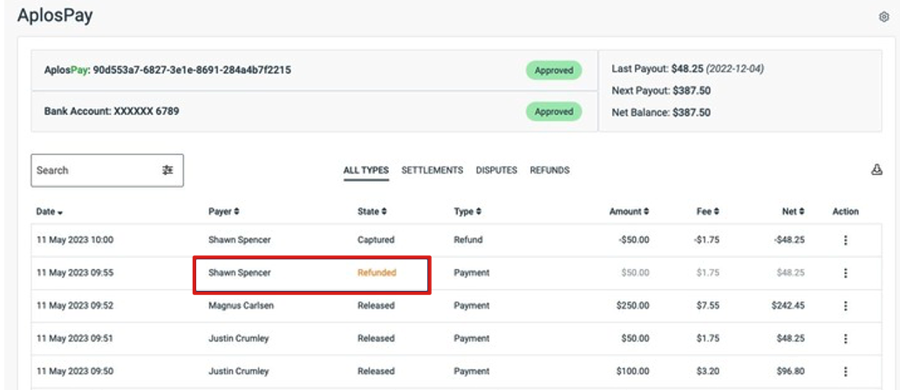Open action menu for Justin Crumley $50.00 payment
900x390 pixels.
[x=845, y=339]
